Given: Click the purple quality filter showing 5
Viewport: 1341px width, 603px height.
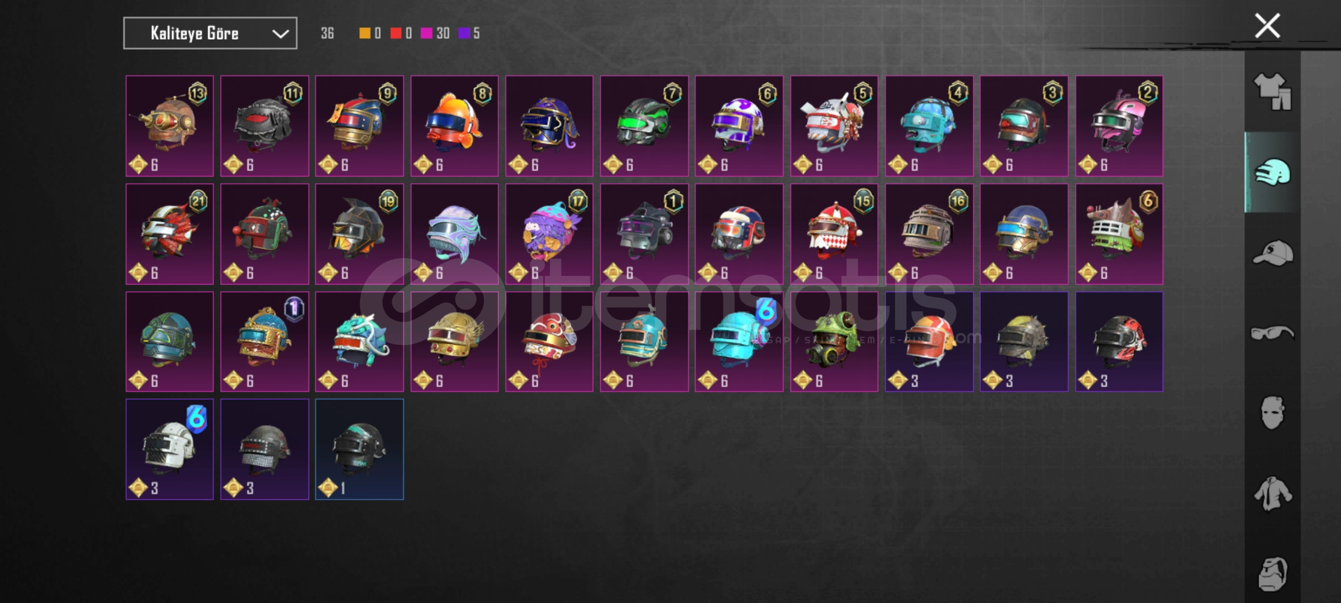Looking at the screenshot, I should 469,33.
